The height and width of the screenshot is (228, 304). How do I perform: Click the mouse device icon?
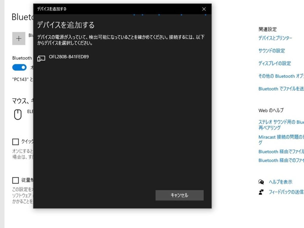coord(18,115)
